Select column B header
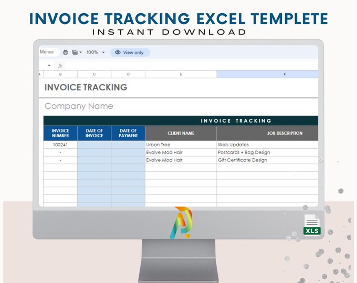The height and width of the screenshot is (283, 357). (60, 74)
